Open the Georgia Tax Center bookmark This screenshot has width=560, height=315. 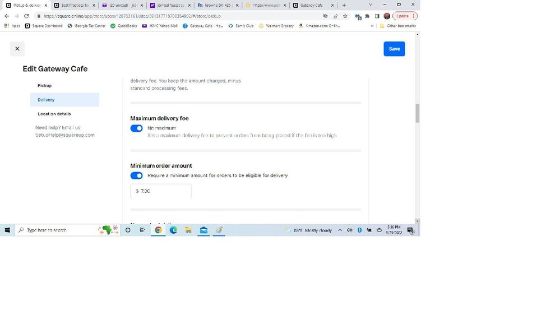[86, 26]
